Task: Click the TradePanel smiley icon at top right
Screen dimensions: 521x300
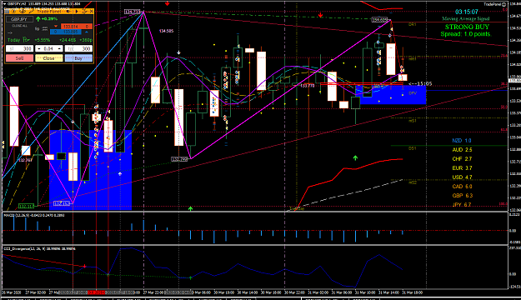Action: click(503, 4)
